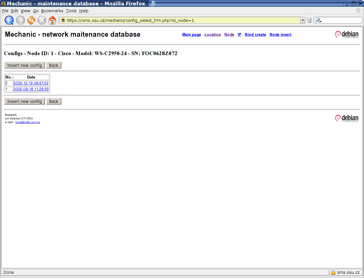Open the Help menu
Screen dimensions: 364x278
(x=84, y=11)
